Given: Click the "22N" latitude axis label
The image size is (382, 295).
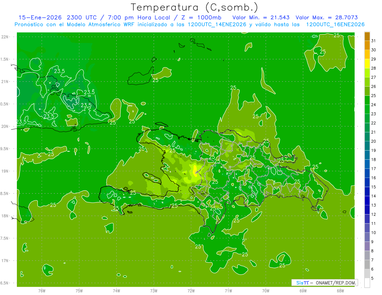Looking at the screenshot, I should [x=5, y=37].
